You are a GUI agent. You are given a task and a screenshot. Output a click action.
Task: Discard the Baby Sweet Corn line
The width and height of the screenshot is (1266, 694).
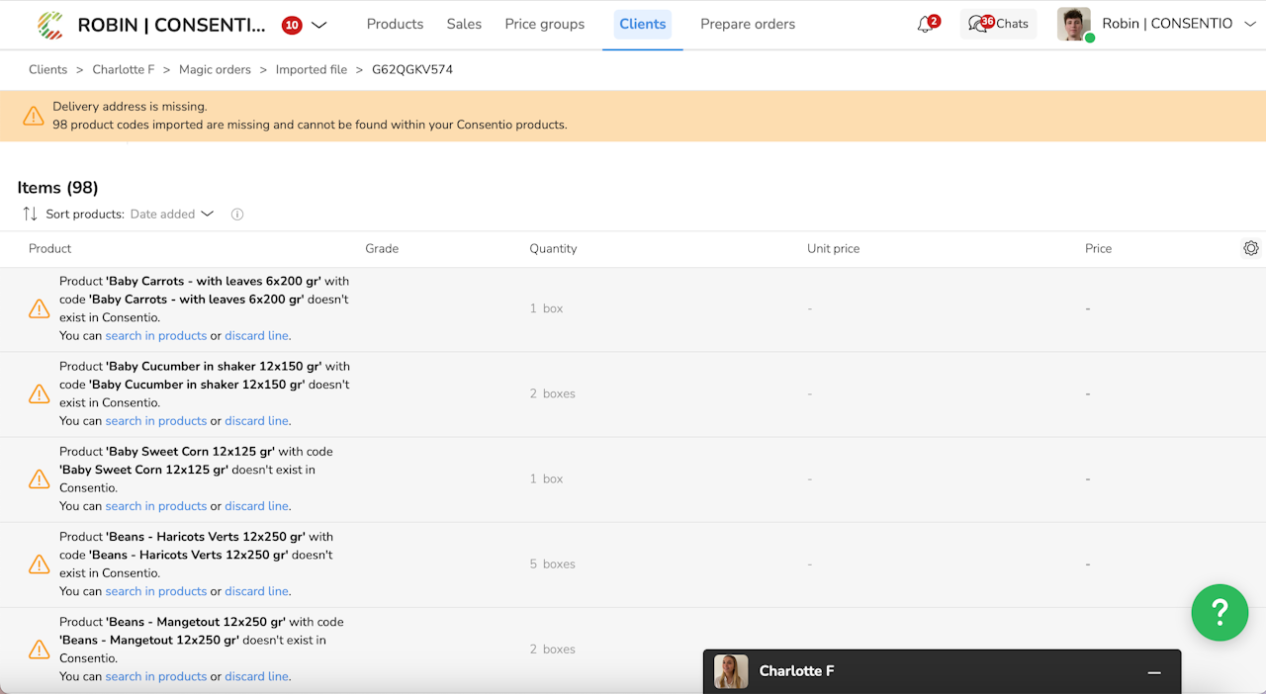(256, 506)
